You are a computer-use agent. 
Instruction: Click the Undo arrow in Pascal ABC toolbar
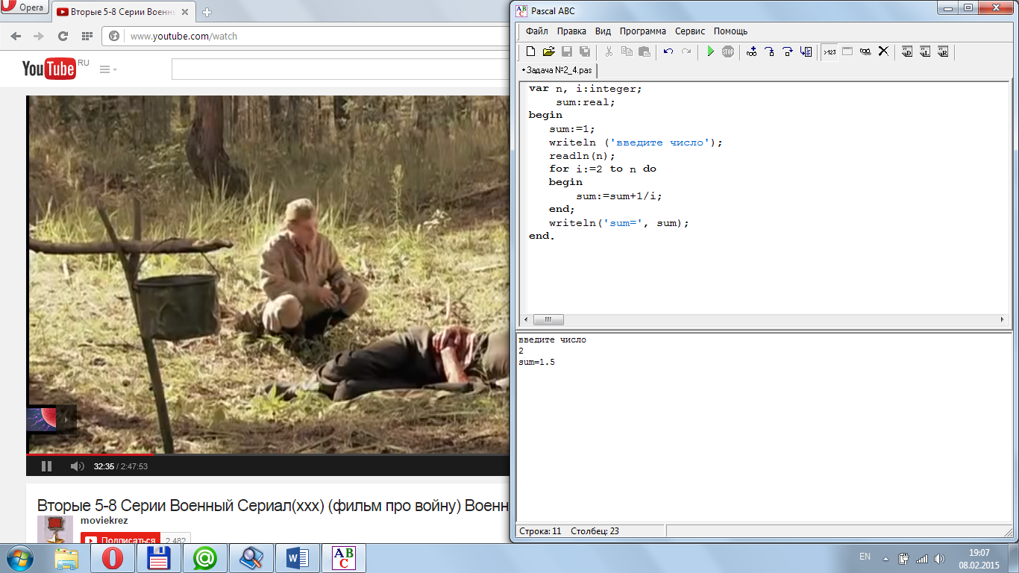tap(668, 51)
